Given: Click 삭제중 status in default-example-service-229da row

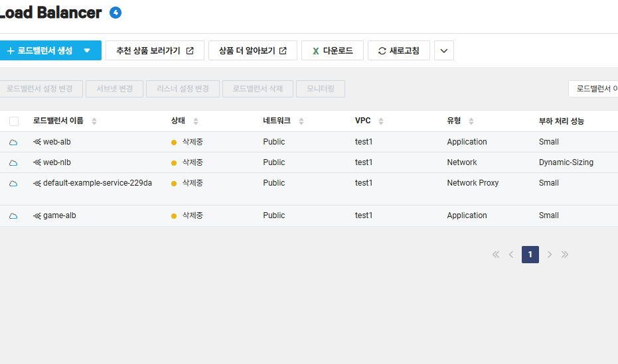Looking at the screenshot, I should [x=193, y=183].
